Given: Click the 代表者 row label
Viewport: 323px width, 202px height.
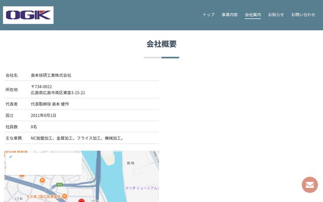Looking at the screenshot, I should (x=12, y=104).
